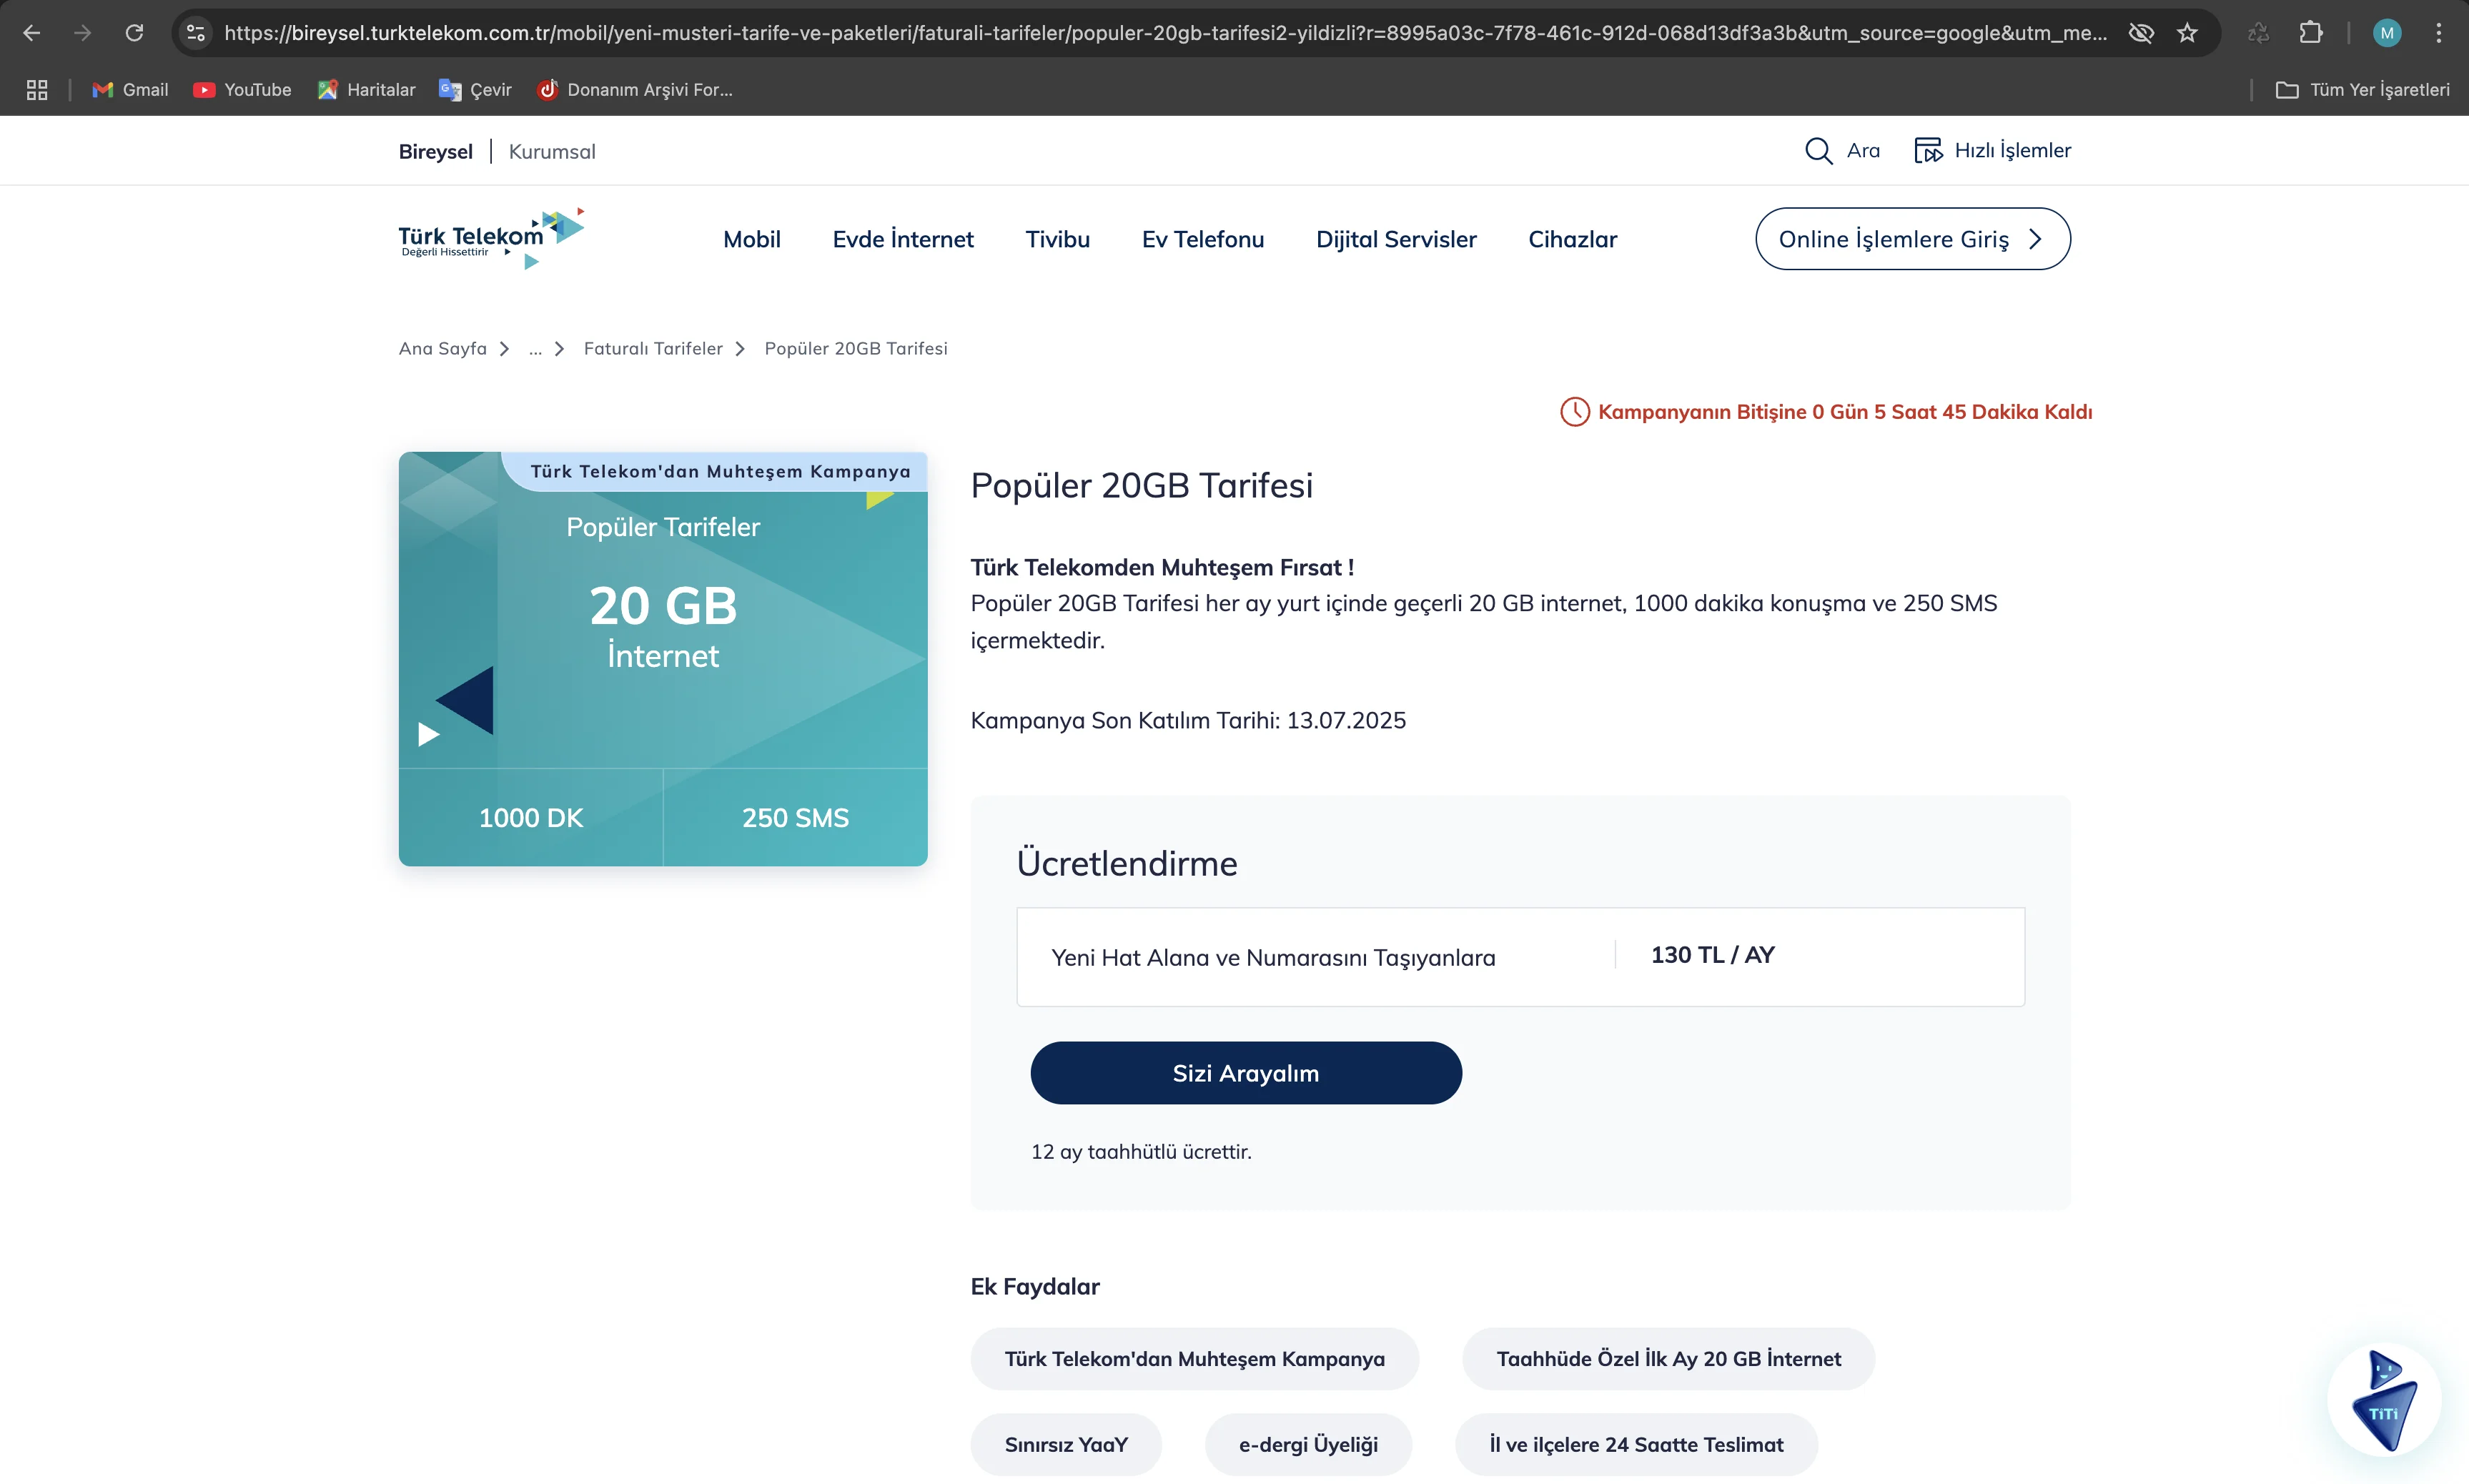Image resolution: width=2469 pixels, height=1484 pixels.
Task: Open Tüm Yer İşaretleri bookmarks folder
Action: pos(2362,90)
